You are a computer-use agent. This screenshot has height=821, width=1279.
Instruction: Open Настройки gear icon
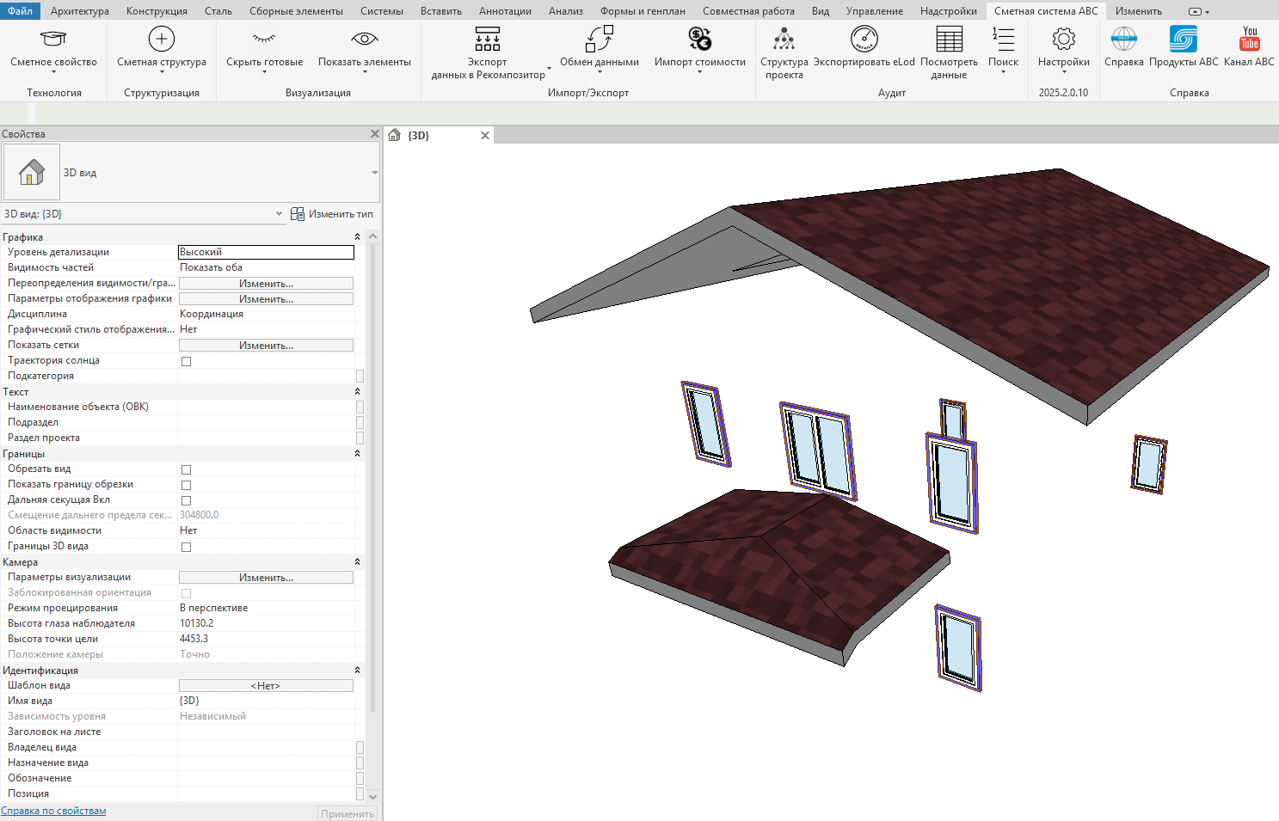[1064, 39]
